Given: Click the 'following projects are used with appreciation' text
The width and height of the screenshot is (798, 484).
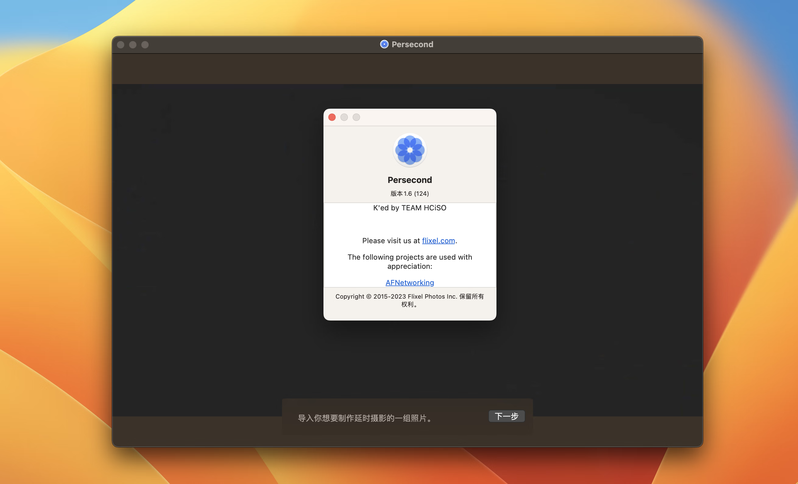Looking at the screenshot, I should 410,261.
